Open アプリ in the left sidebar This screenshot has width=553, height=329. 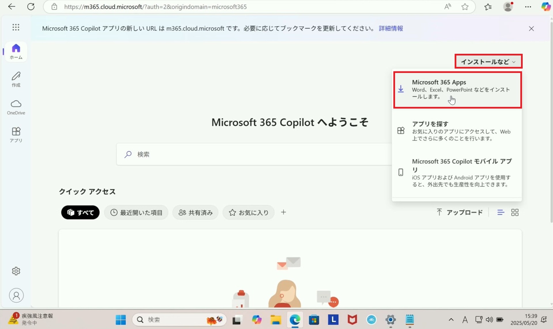tap(16, 135)
